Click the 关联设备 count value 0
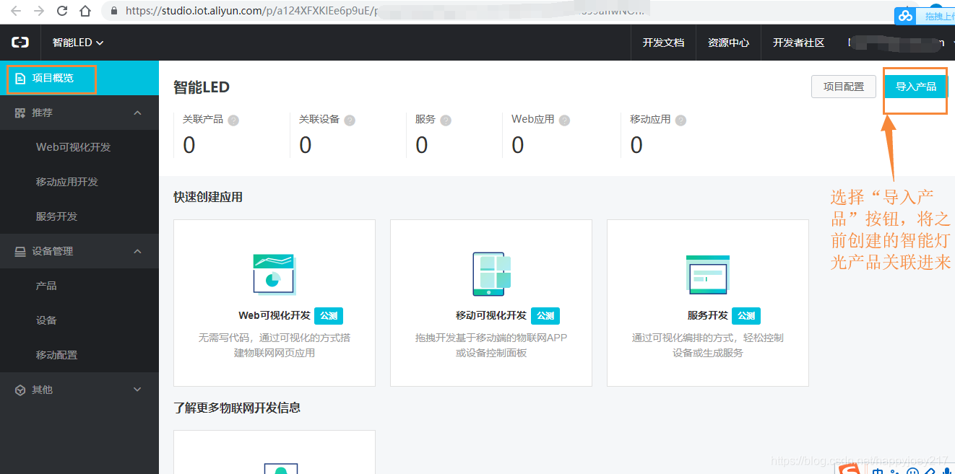The image size is (955, 474). click(306, 145)
